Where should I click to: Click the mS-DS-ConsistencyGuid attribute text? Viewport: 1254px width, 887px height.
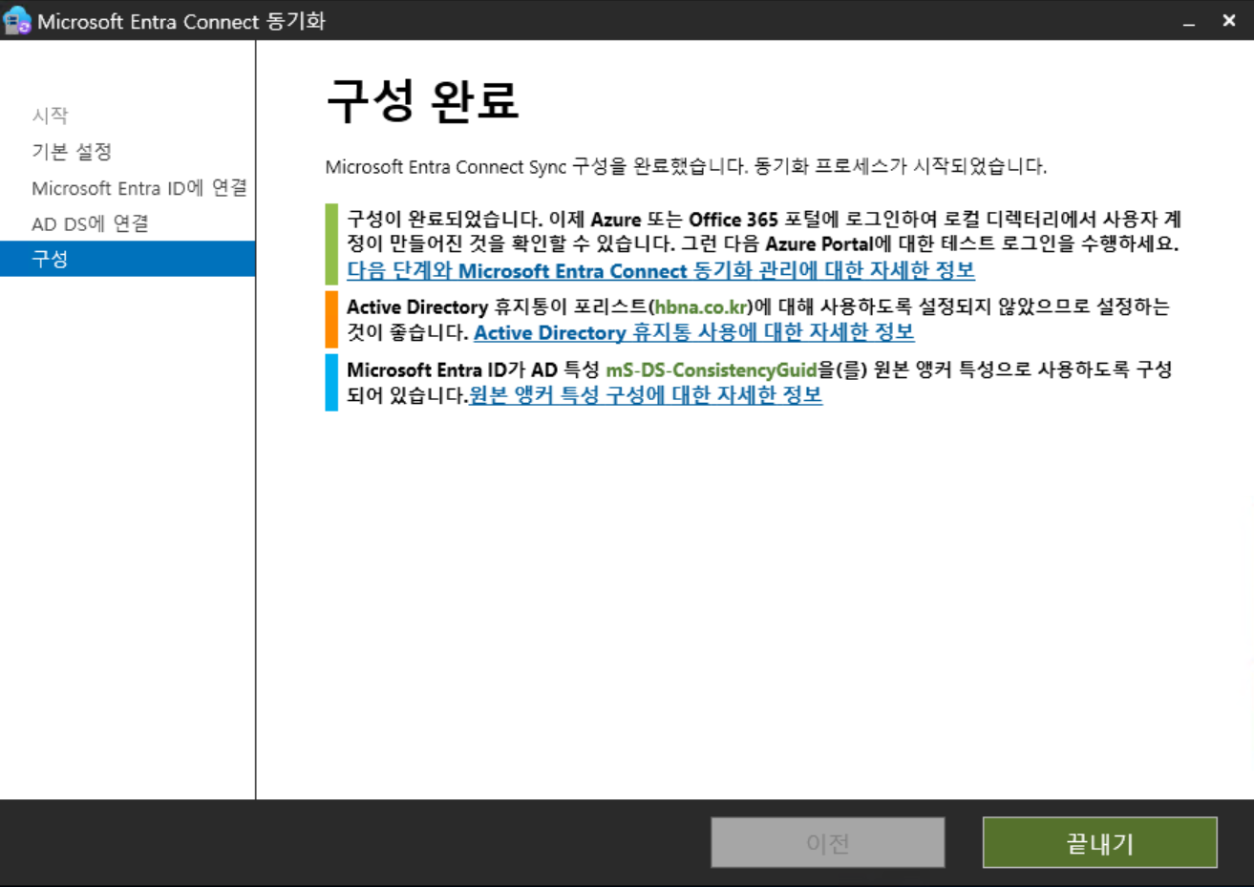tap(712, 370)
